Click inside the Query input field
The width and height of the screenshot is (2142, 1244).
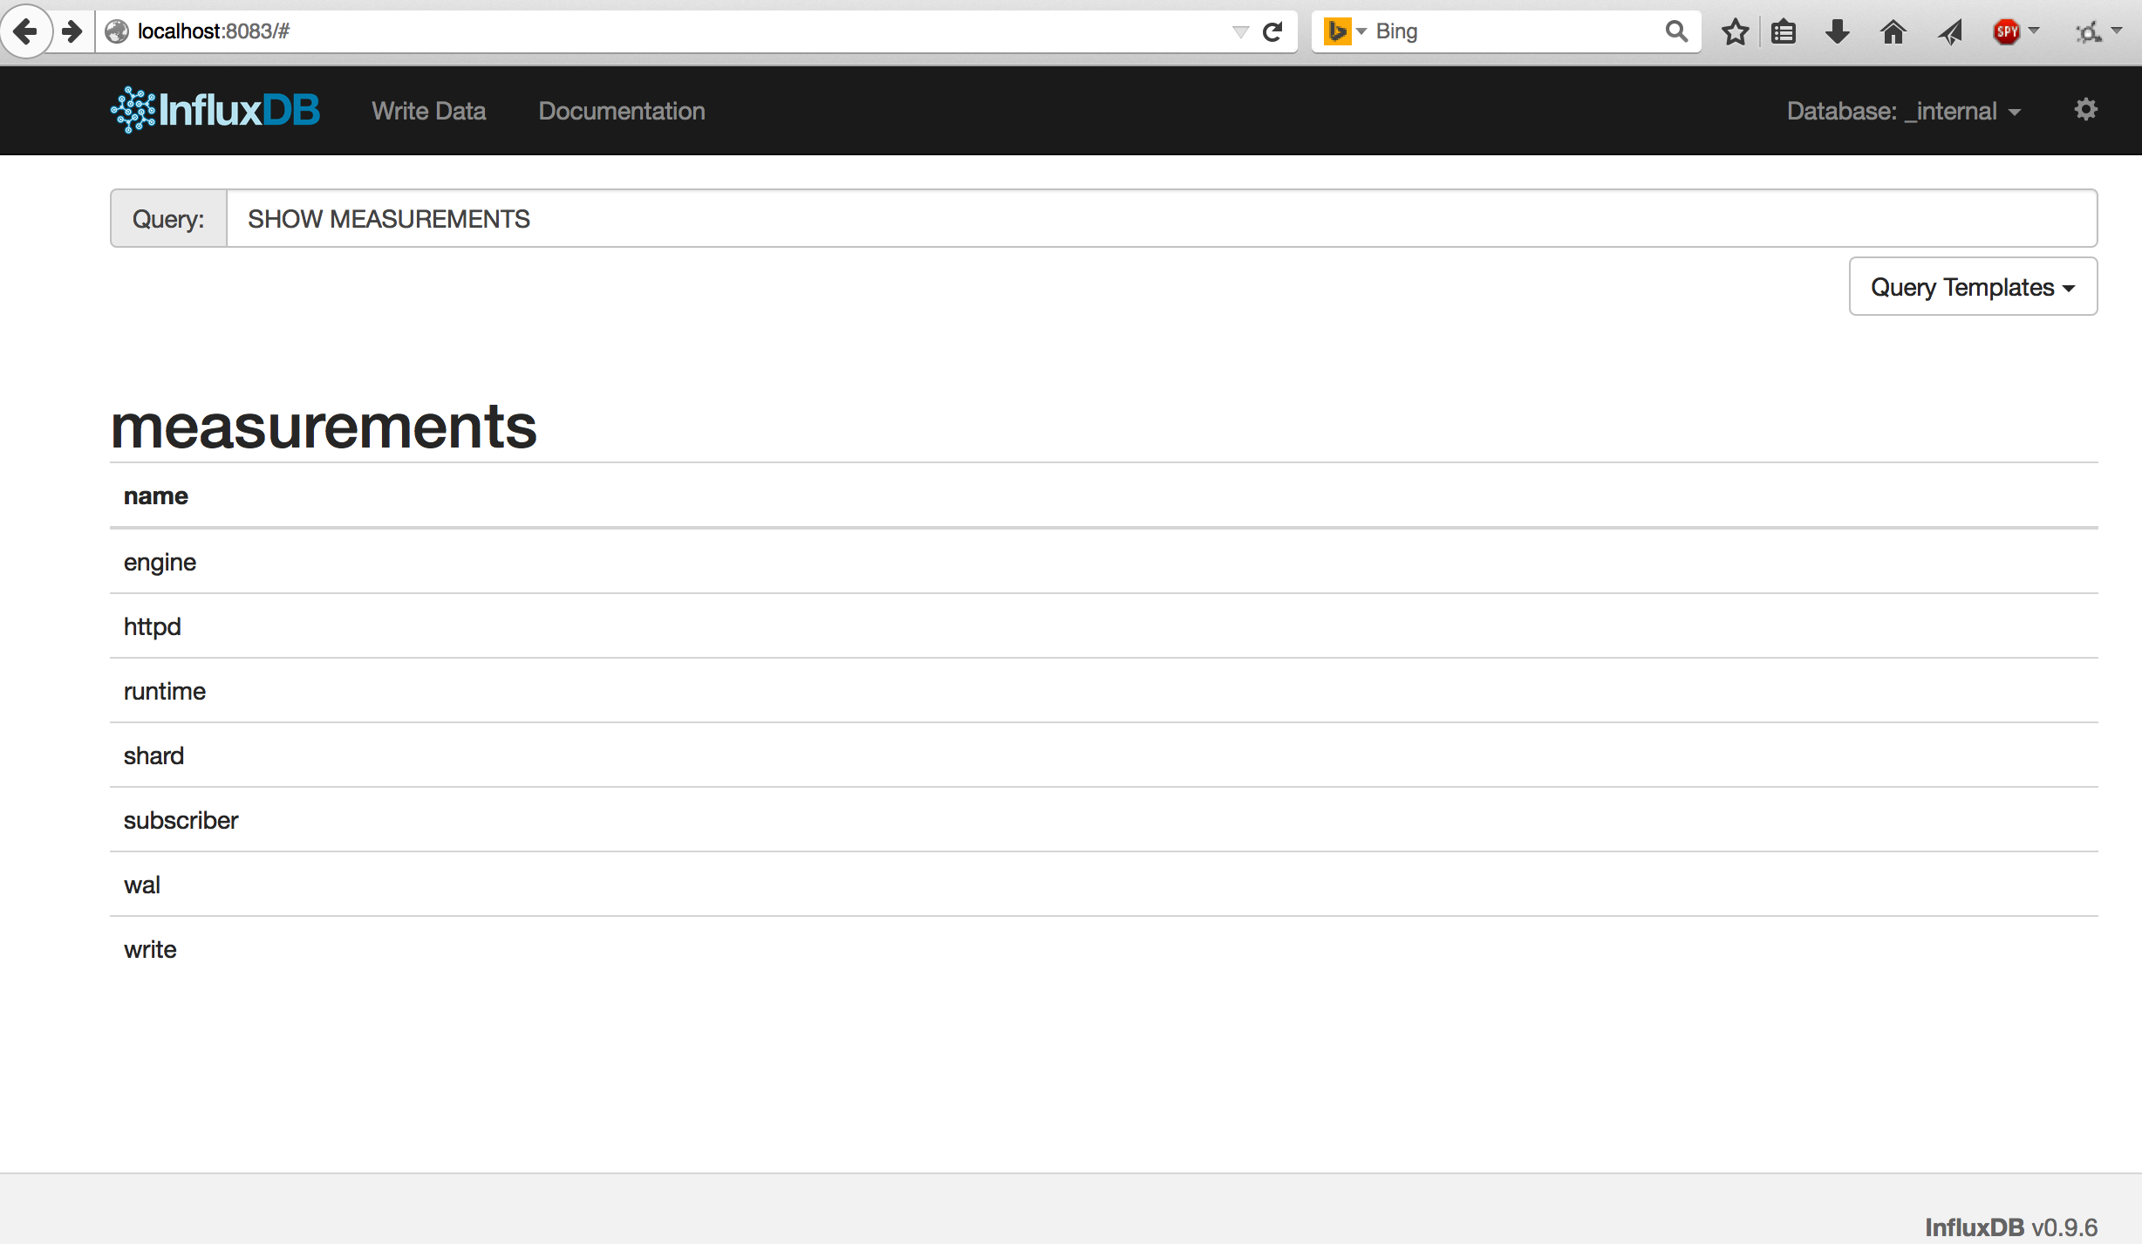click(1160, 219)
